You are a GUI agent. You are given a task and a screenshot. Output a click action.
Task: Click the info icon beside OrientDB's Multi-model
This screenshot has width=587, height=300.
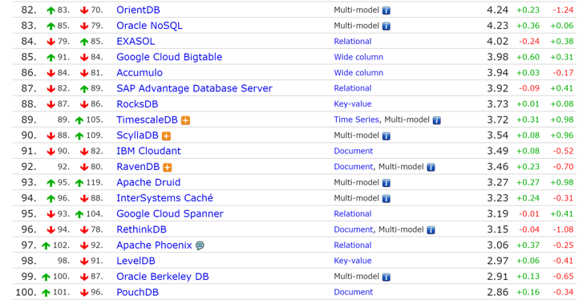pyautogui.click(x=387, y=10)
